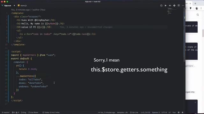Click the '...mapGetters({' line
The height and width of the screenshot is (114, 204).
tap(26, 76)
